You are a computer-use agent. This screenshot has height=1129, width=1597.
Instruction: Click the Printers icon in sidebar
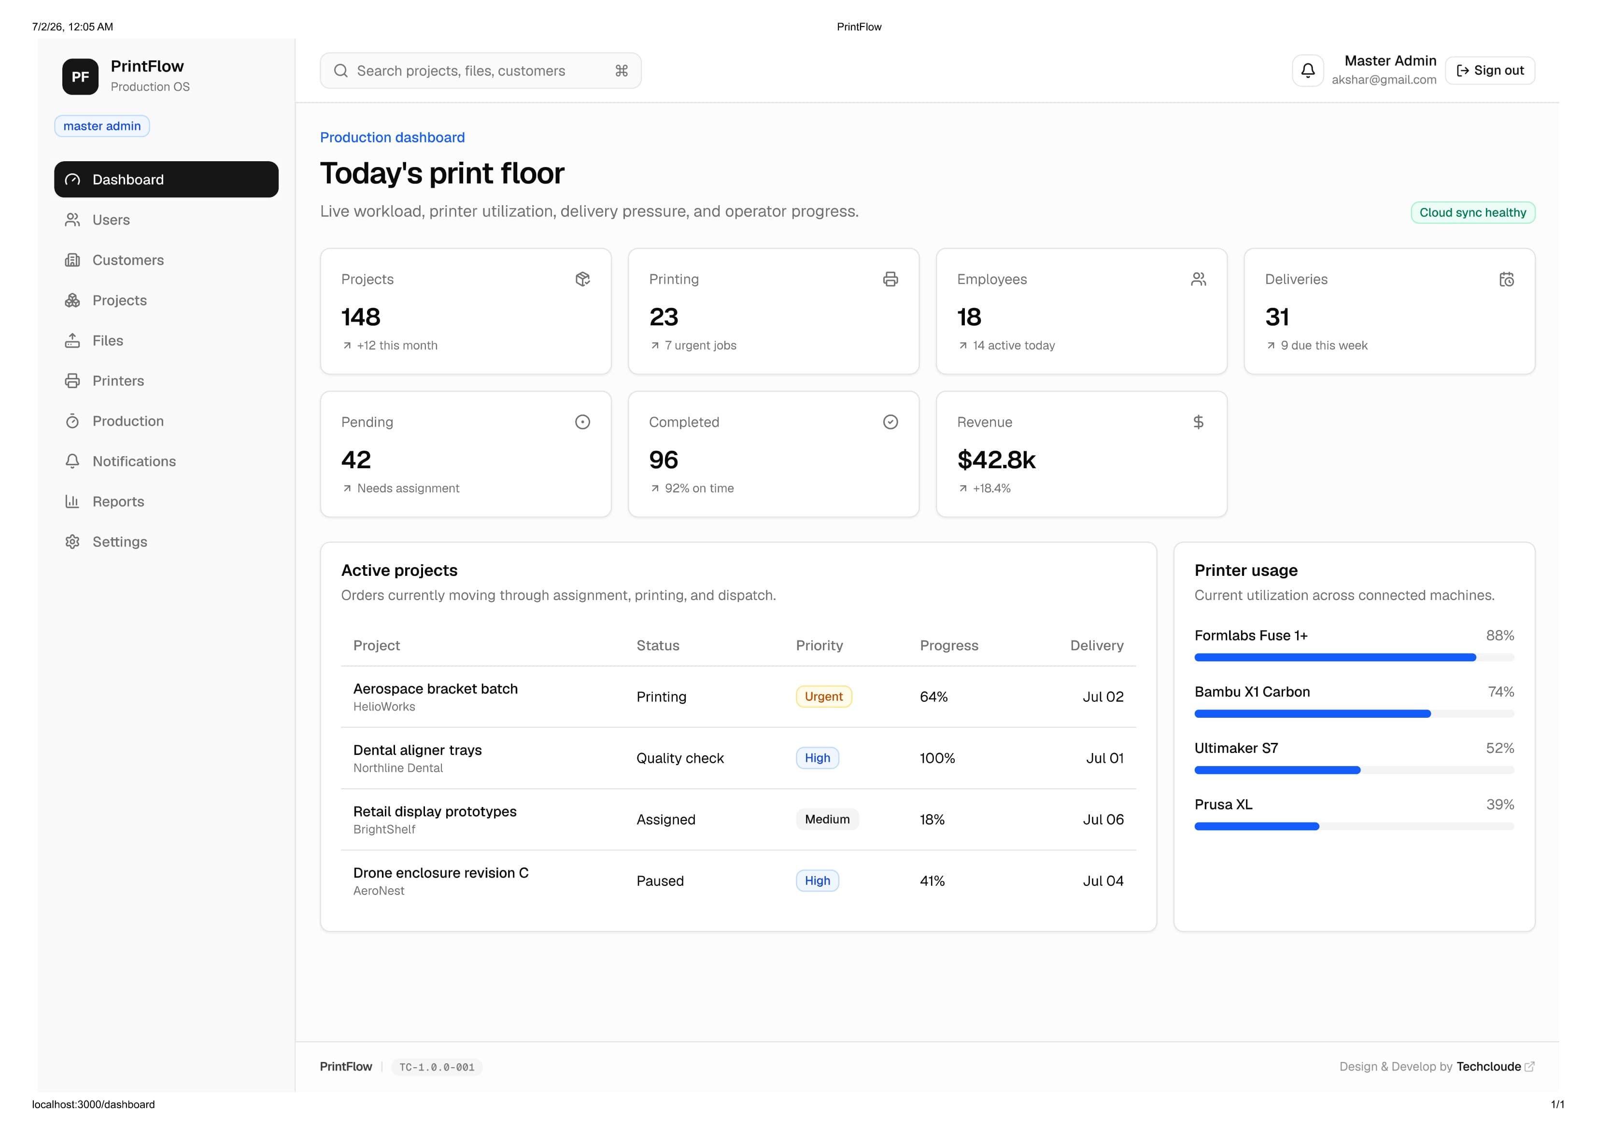click(x=72, y=381)
